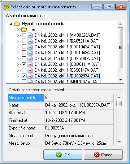Click spectrum icon of CO85185A.DAT measurement
Viewport: 130px width, 164px height.
point(30,59)
